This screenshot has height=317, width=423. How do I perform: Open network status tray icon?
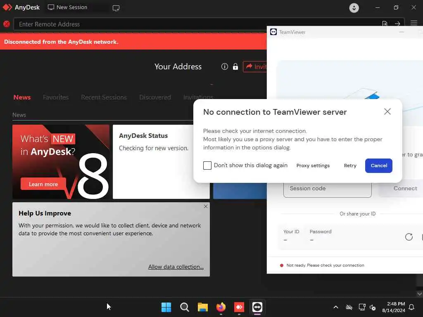(x=362, y=307)
